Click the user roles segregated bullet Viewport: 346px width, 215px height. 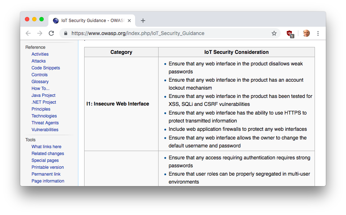(x=239, y=178)
